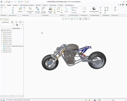127x101 pixels.
Task: Switch to the Ansicht tab
Action: (x=61, y=5)
